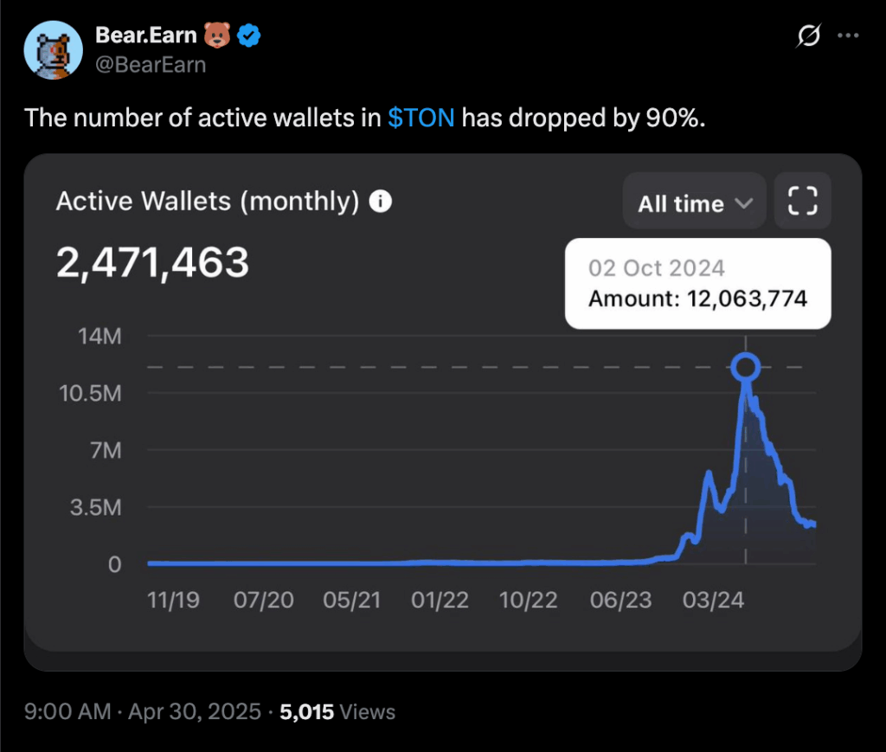Open the Grok actions icon
Image resolution: width=886 pixels, height=752 pixels.
[808, 36]
